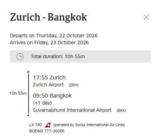The image size is (162, 139).
Task: Click flight number LX 180
Action: click(36, 125)
